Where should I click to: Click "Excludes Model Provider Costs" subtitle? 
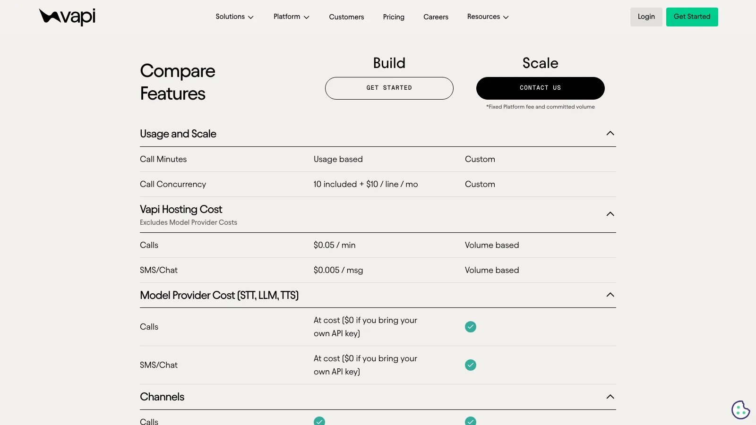click(189, 222)
